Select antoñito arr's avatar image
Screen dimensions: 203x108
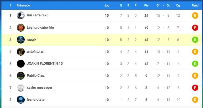coord(21,52)
